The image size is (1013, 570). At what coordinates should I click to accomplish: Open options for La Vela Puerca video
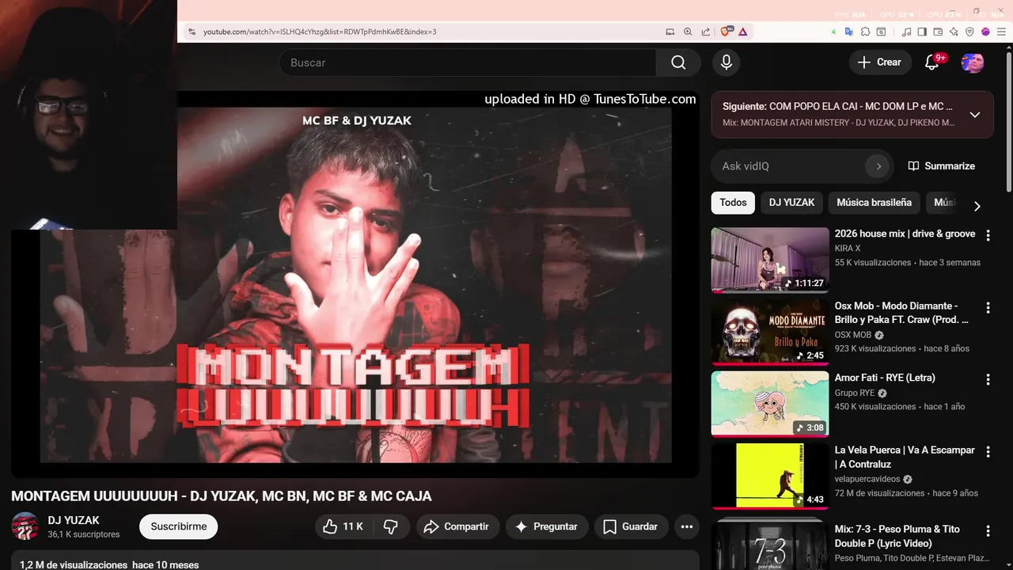[988, 451]
